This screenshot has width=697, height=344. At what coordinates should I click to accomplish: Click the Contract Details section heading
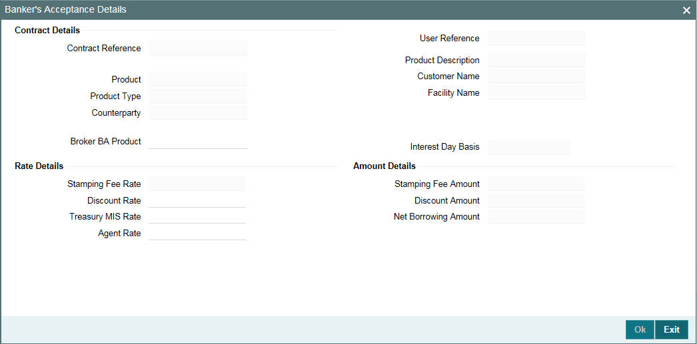[47, 31]
